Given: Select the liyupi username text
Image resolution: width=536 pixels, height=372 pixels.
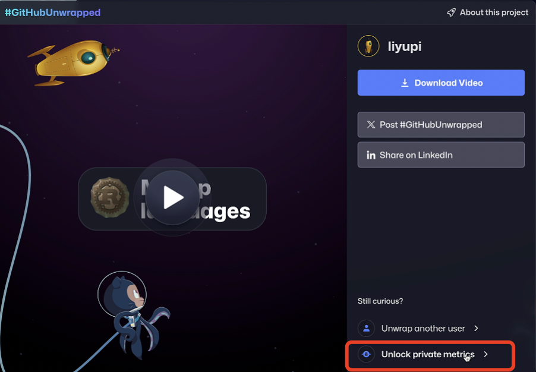Looking at the screenshot, I should (405, 46).
